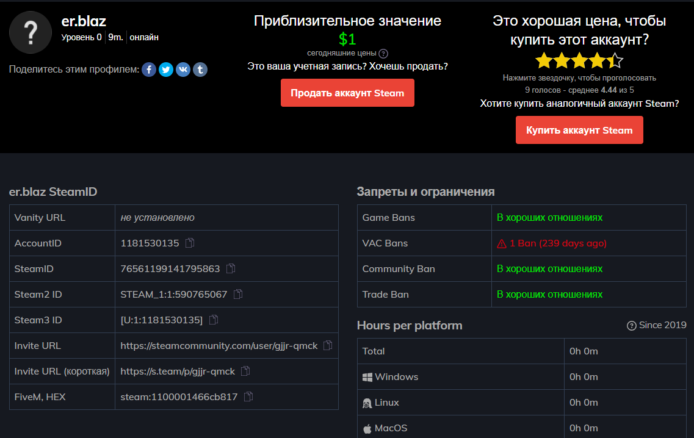Select steam:1100001466cb817 text
Viewport: 694px width, 438px height.
click(x=179, y=397)
